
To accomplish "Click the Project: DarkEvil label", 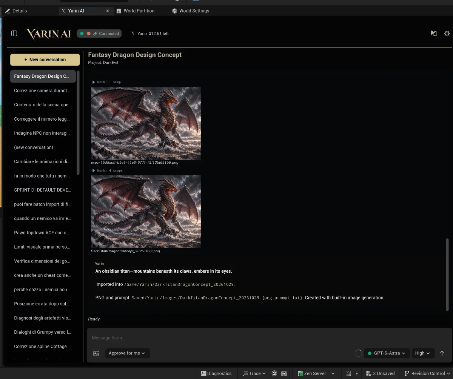I will point(103,63).
